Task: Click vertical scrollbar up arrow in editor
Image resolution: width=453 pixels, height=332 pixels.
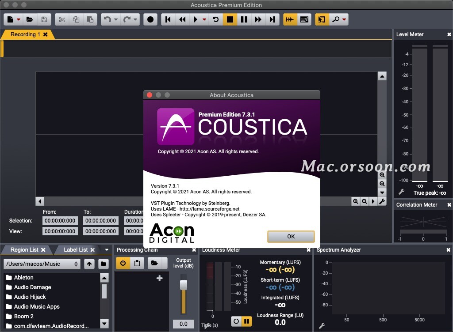Action: (382, 76)
